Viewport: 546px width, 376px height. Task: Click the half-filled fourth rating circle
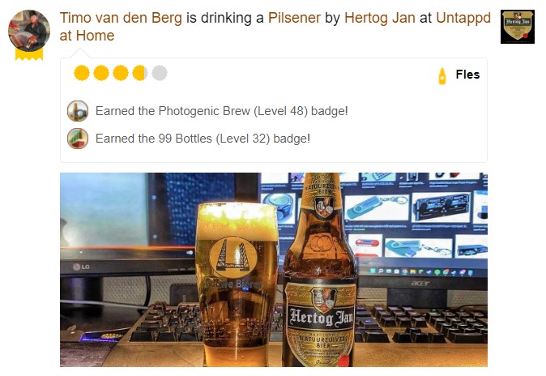140,73
